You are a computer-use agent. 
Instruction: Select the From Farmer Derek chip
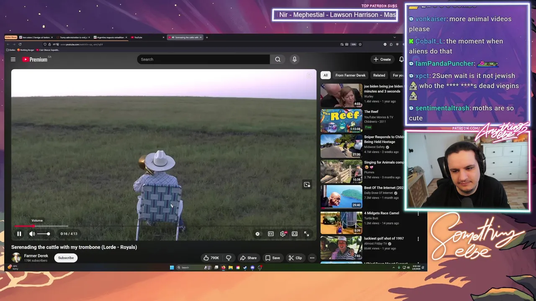point(350,75)
